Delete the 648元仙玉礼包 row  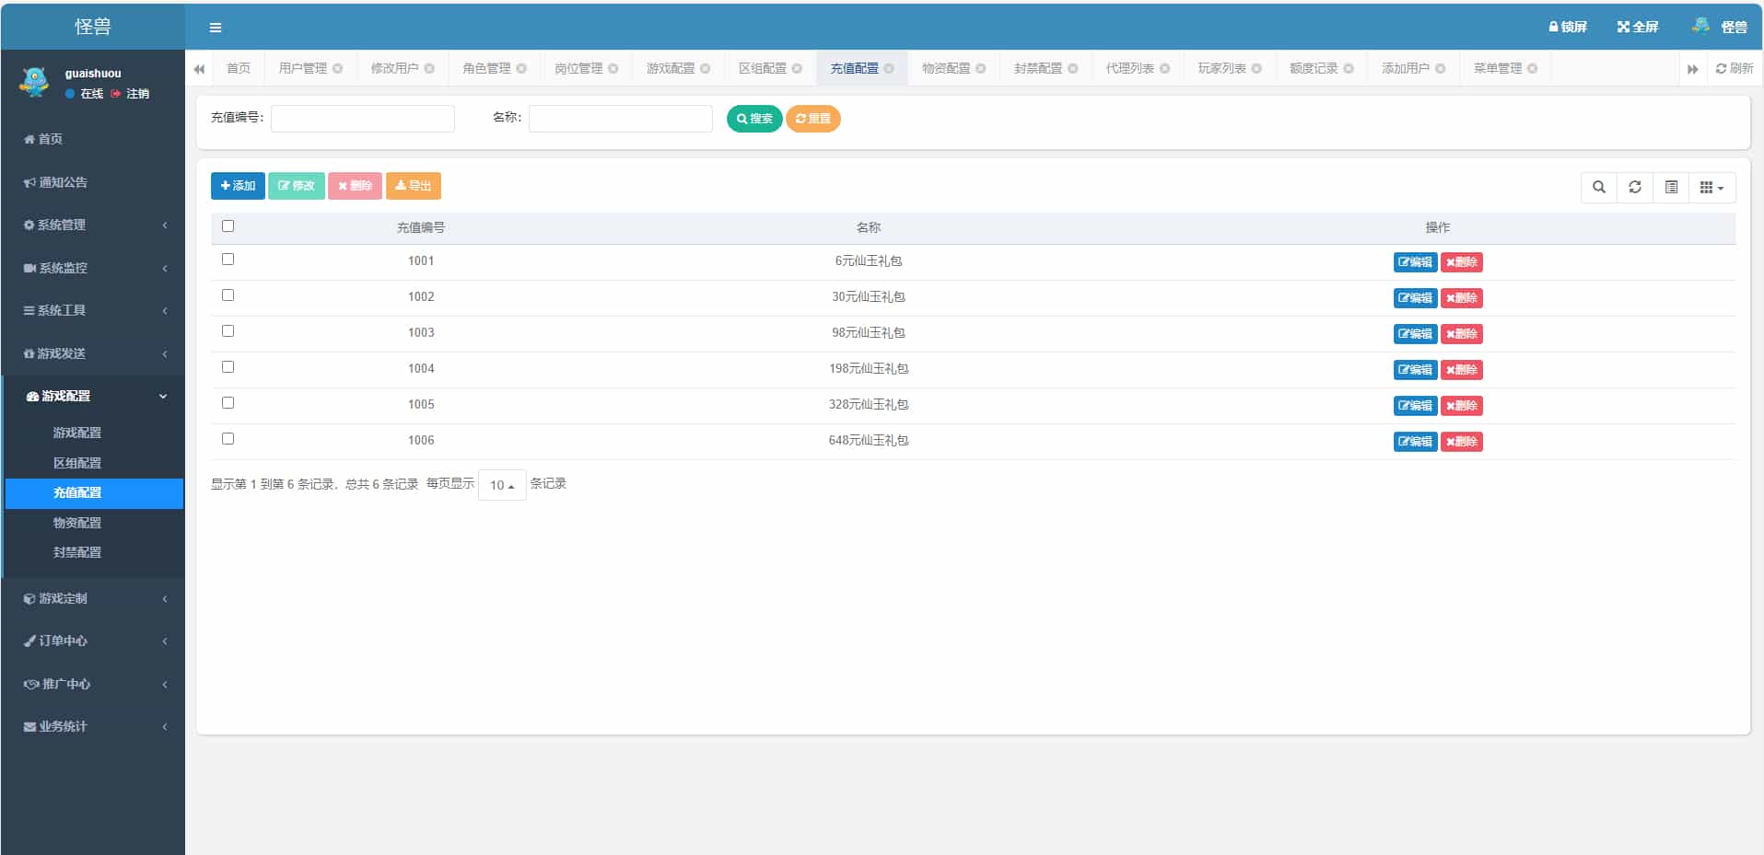[1461, 442]
